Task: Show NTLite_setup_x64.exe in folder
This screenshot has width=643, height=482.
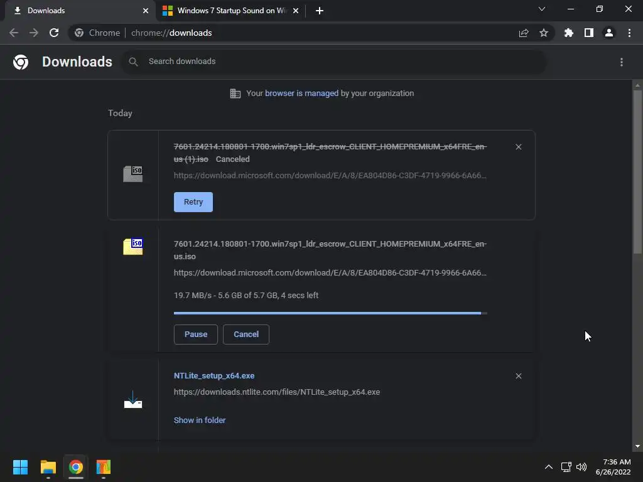Action: (x=199, y=420)
